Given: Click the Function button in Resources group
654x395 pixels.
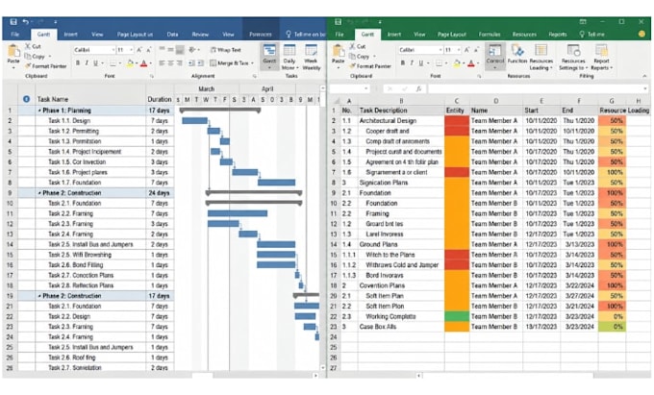Looking at the screenshot, I should click(x=517, y=54).
